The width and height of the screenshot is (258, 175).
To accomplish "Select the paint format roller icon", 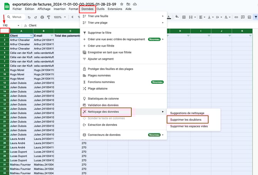I will [x=48, y=17].
